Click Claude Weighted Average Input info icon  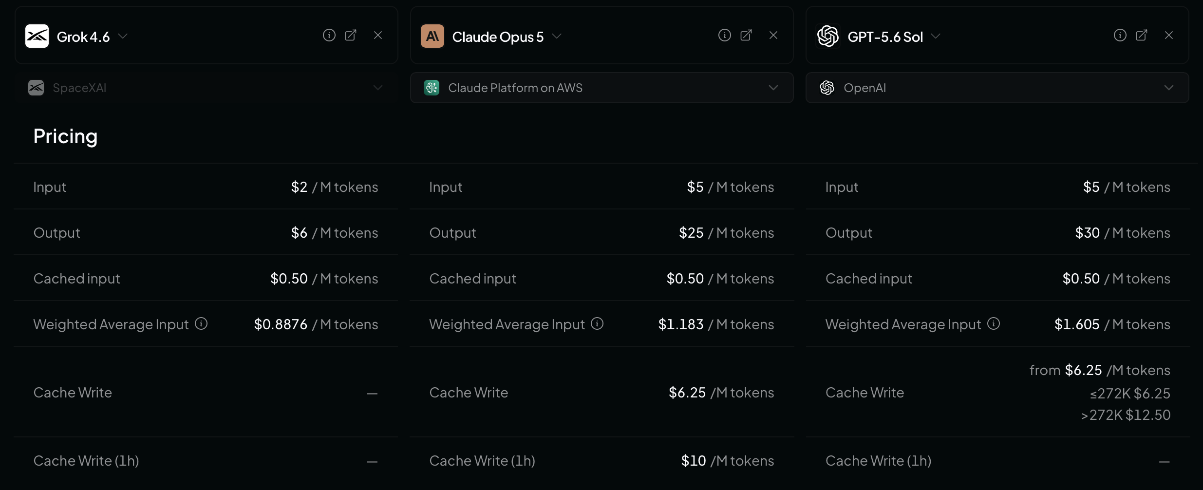point(597,323)
